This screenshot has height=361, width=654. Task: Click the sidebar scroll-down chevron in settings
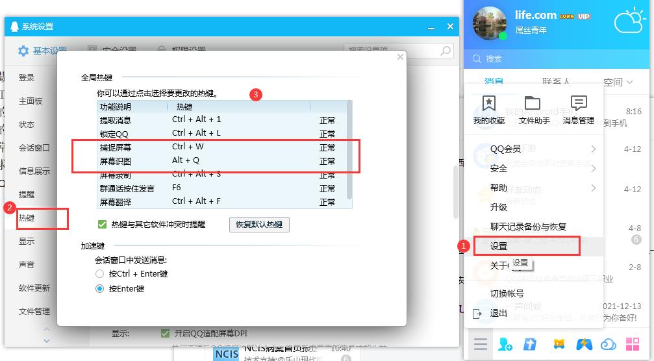47,341
